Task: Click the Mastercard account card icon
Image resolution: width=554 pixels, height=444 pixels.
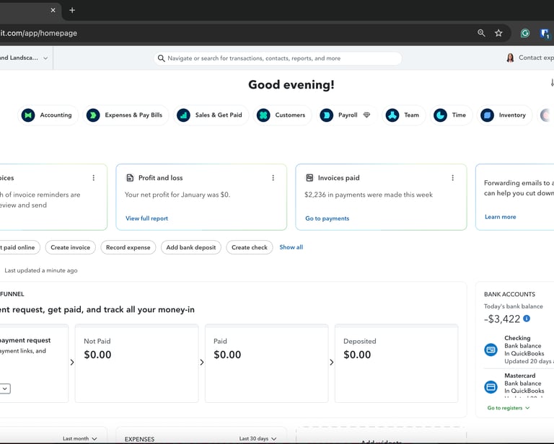Action: (491, 387)
